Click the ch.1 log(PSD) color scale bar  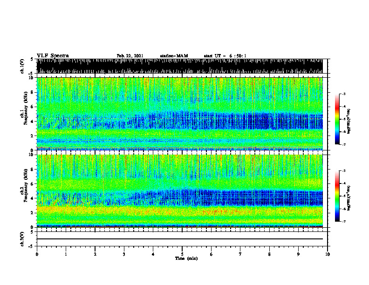(x=337, y=119)
